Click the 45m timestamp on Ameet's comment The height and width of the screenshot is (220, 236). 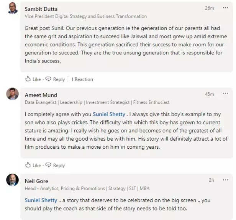[209, 94]
